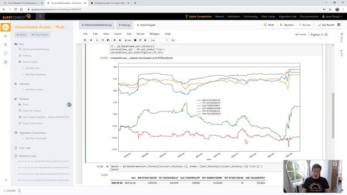
Task: Open the hamburger menu next to See Results
Action: pyautogui.click(x=339, y=25)
